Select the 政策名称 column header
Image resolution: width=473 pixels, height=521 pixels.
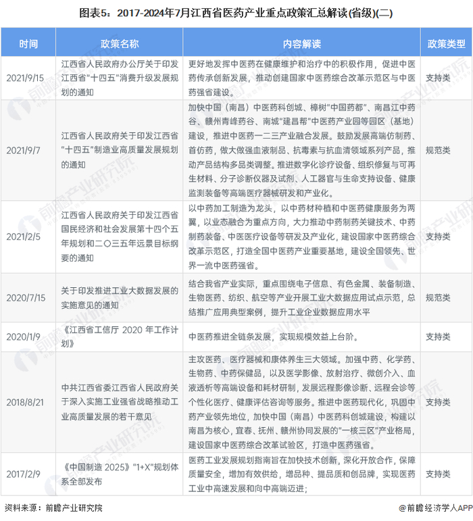pyautogui.click(x=119, y=43)
